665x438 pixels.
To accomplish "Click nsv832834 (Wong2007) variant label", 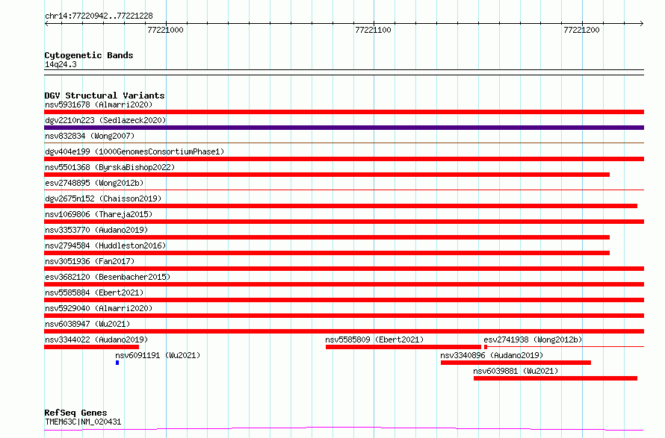I will (90, 136).
